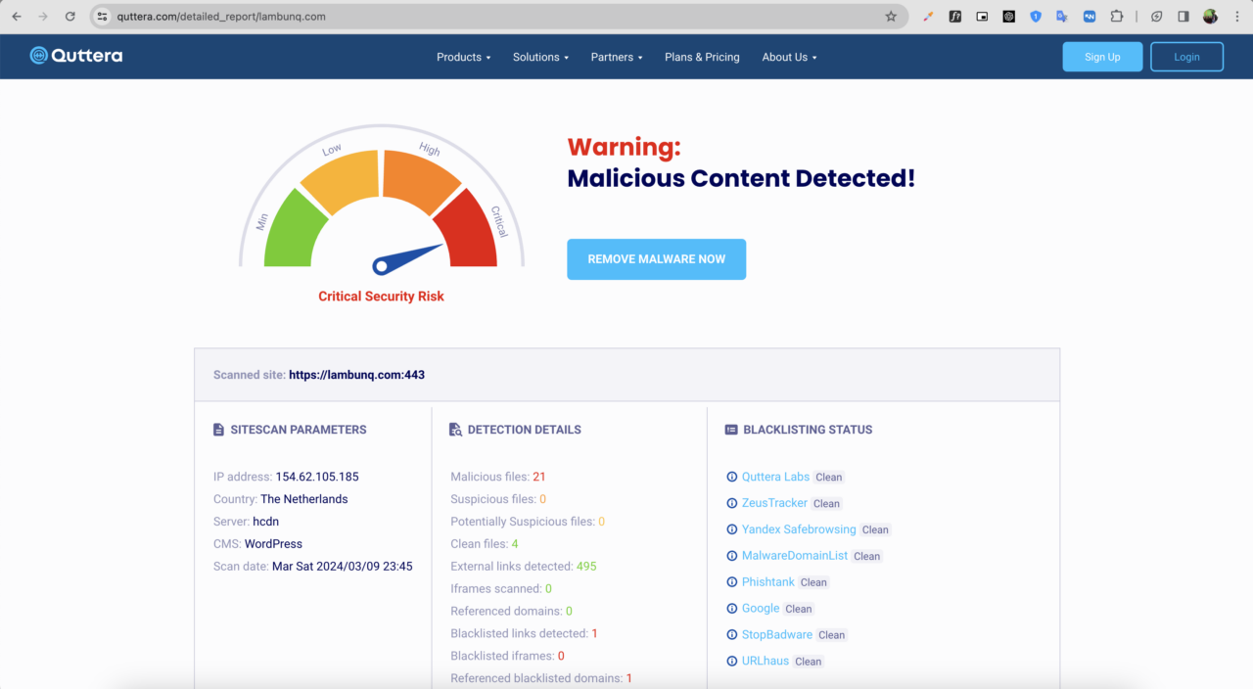The image size is (1253, 689).
Task: Click info icon beside Quttera Labs
Action: point(731,477)
